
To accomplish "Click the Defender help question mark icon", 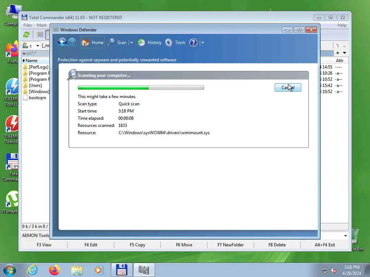I will coord(193,43).
